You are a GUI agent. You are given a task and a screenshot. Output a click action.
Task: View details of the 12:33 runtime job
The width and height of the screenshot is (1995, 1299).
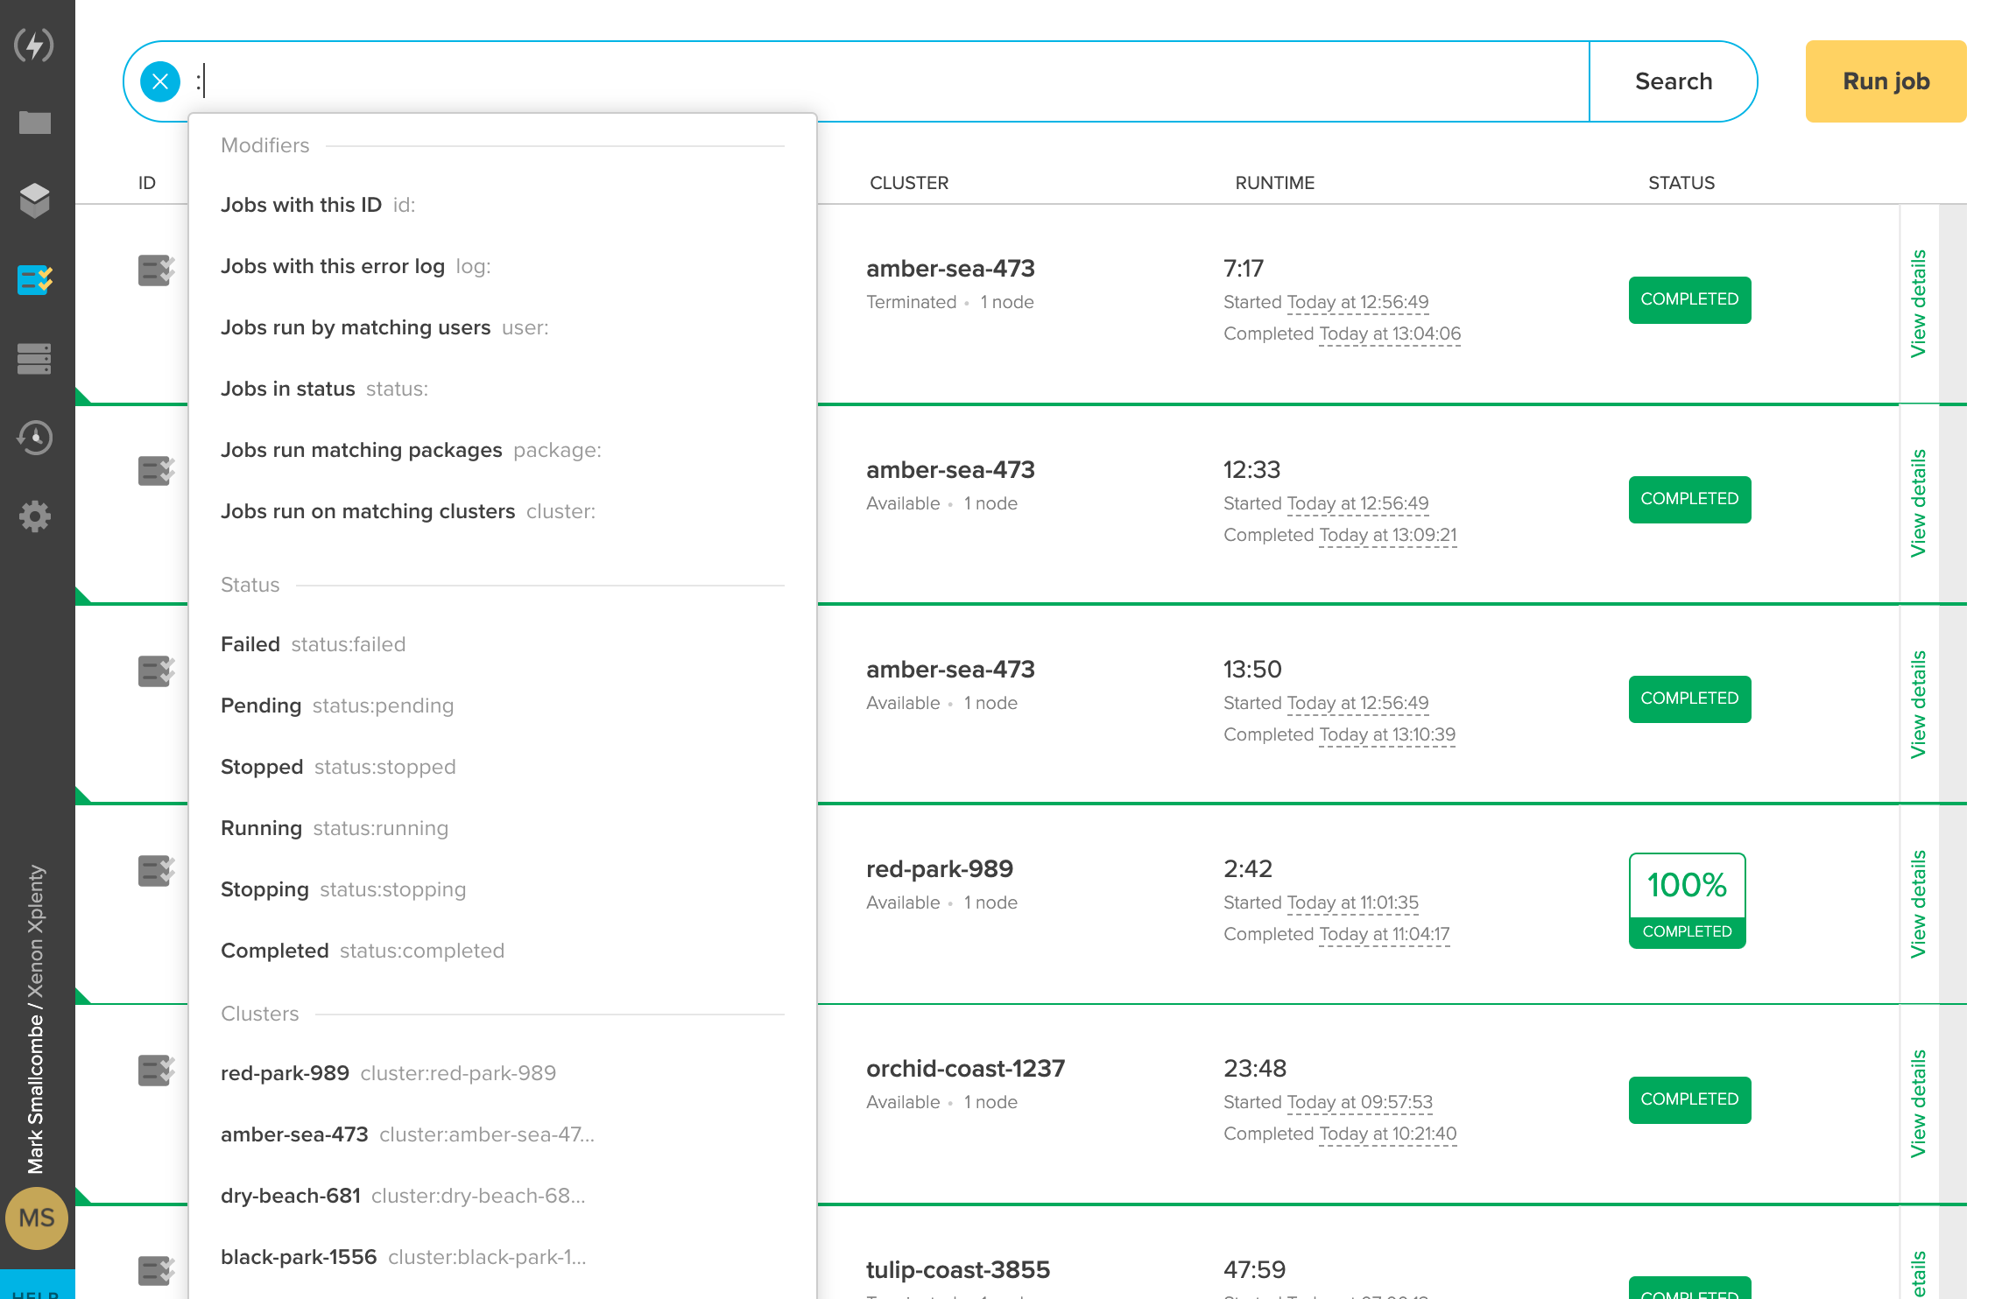pos(1918,503)
